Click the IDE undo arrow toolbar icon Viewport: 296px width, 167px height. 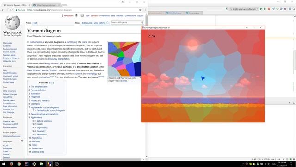point(285,9)
